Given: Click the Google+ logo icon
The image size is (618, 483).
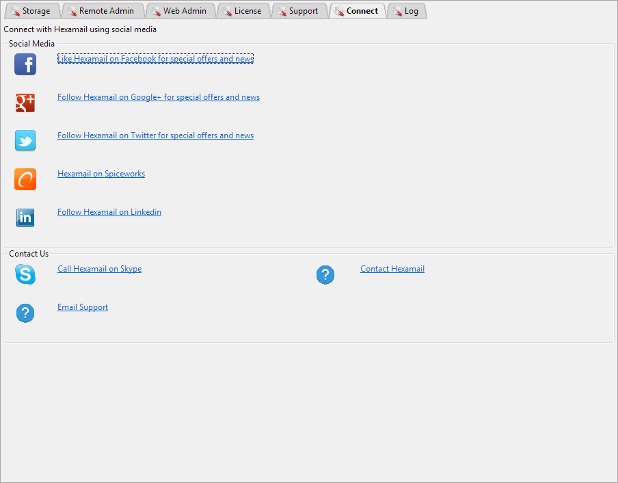Looking at the screenshot, I should [25, 103].
